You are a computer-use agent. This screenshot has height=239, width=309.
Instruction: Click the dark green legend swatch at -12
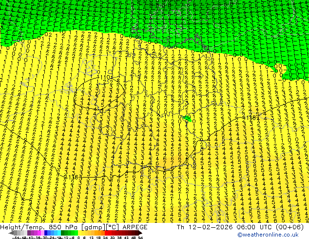tap(63, 233)
